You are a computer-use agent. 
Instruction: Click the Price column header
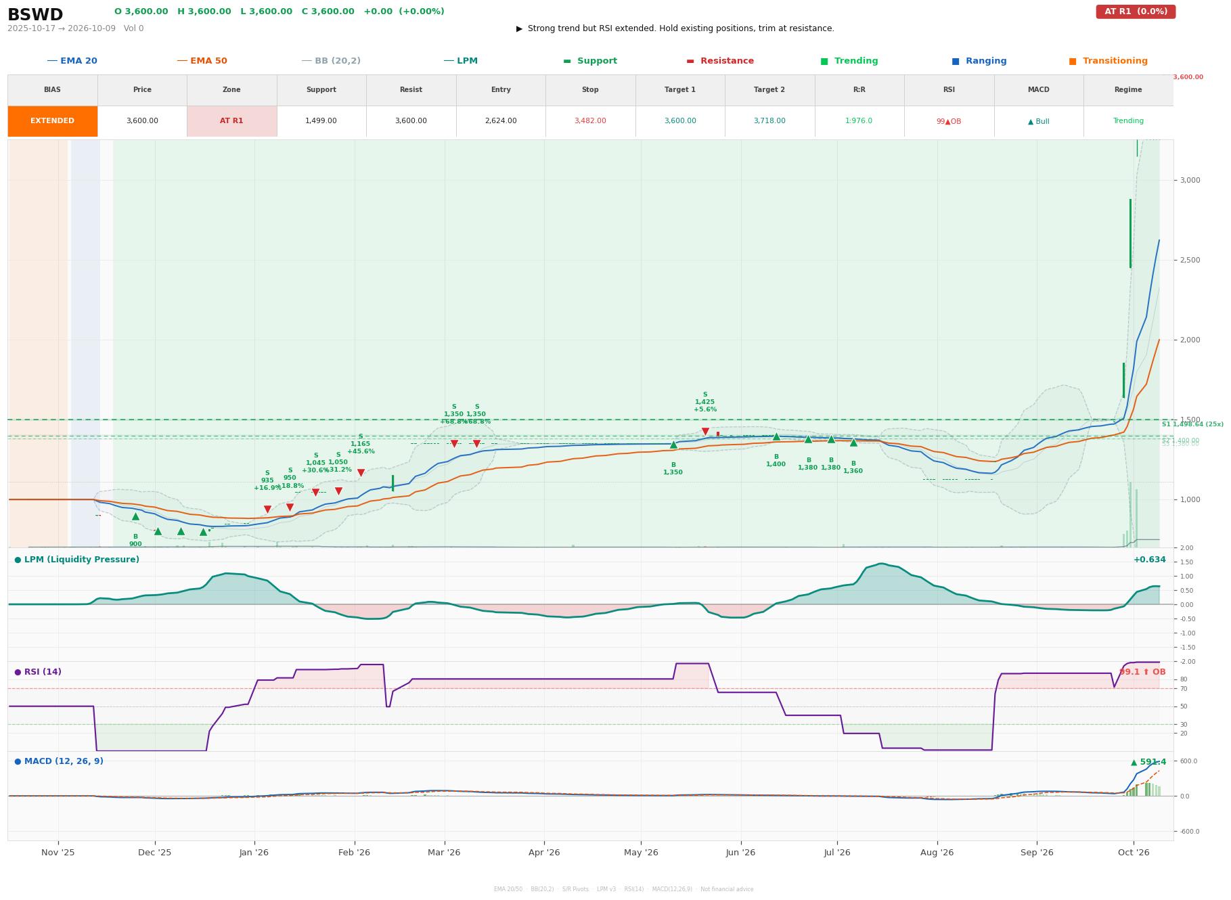(x=142, y=90)
